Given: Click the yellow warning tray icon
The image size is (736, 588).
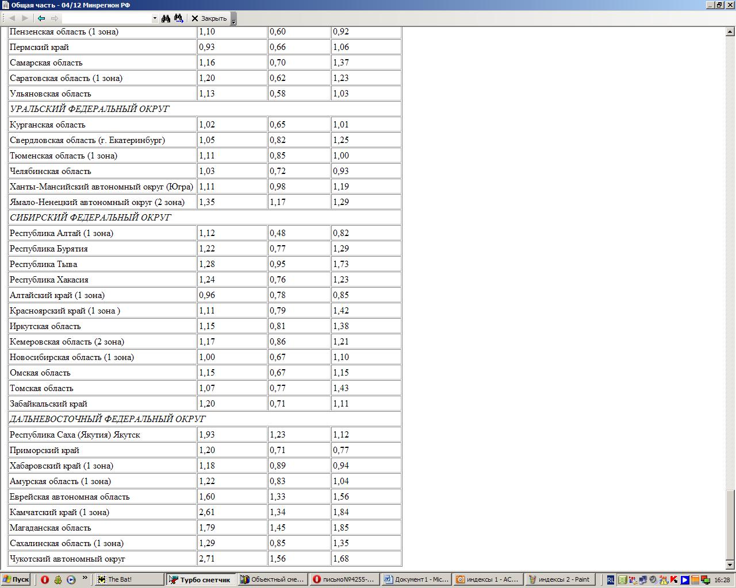Looking at the screenshot, I should tap(664, 580).
